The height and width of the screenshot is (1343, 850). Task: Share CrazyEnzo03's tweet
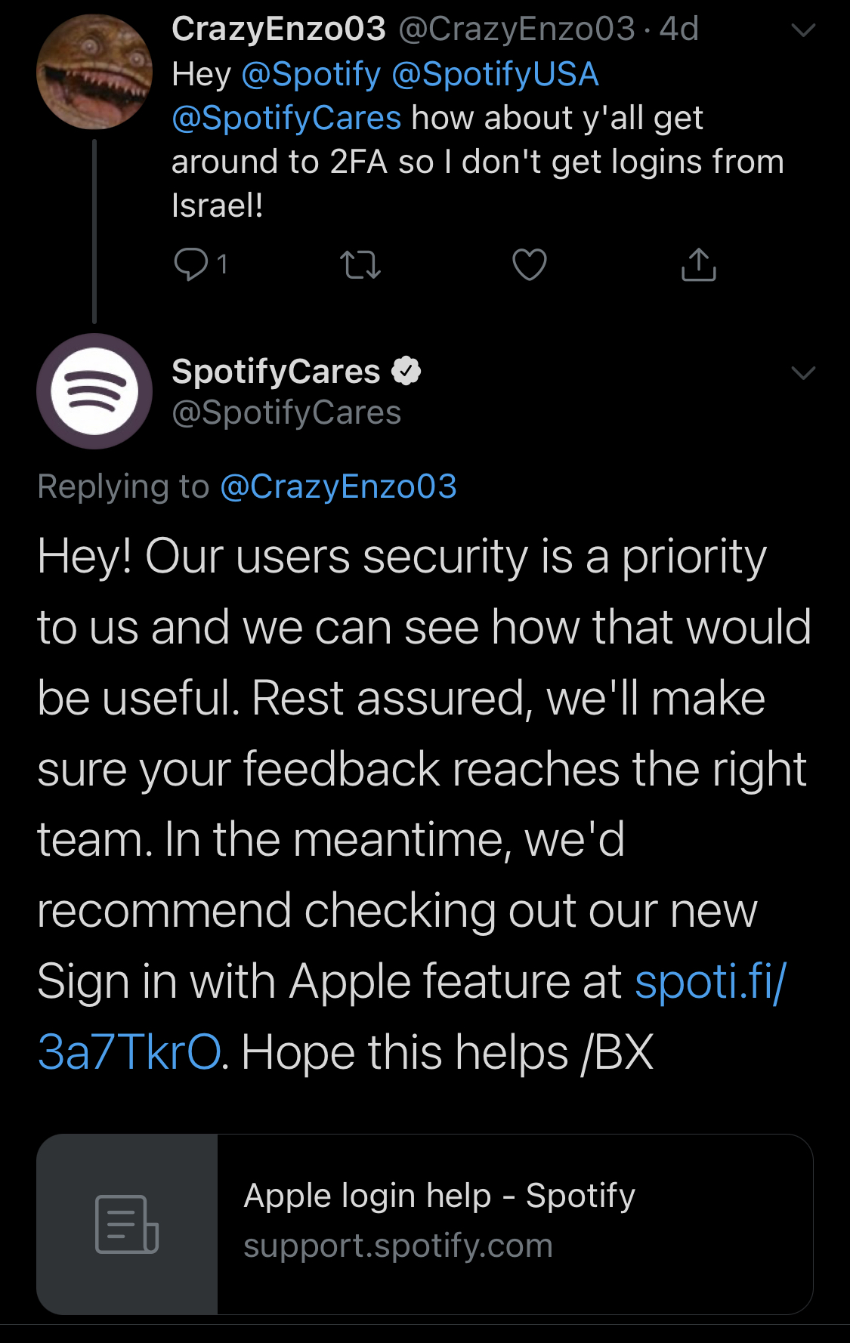[x=698, y=264]
